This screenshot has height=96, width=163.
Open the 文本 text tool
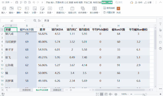42,10
